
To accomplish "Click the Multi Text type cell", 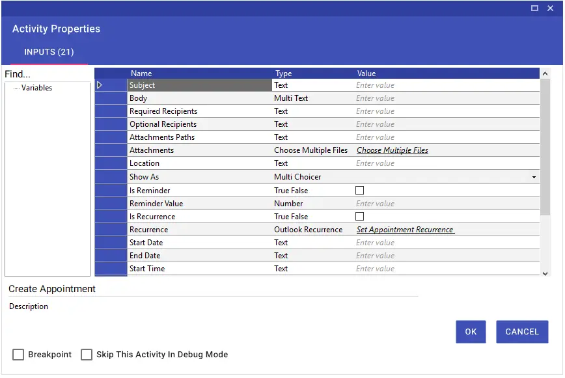I will (x=313, y=98).
